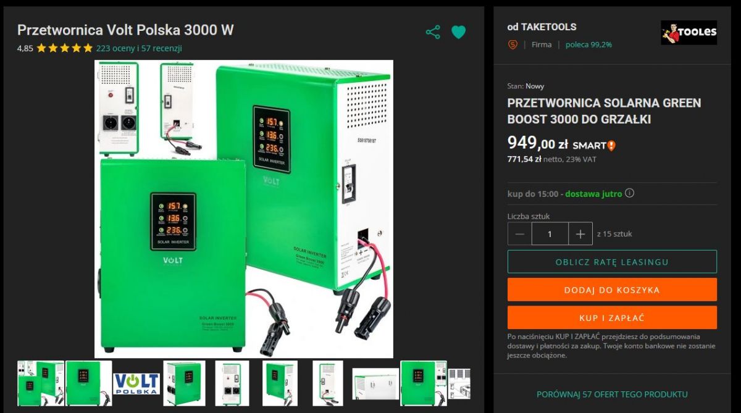The image size is (741, 413).
Task: Click the SMART! badge next to price
Action: click(x=594, y=146)
